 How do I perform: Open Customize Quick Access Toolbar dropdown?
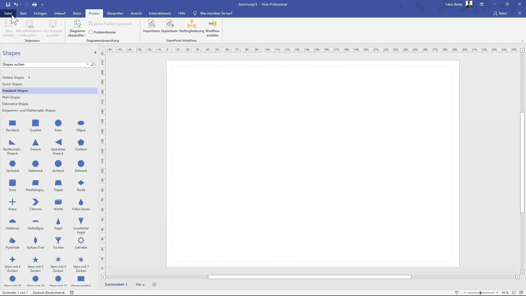tap(42, 4)
